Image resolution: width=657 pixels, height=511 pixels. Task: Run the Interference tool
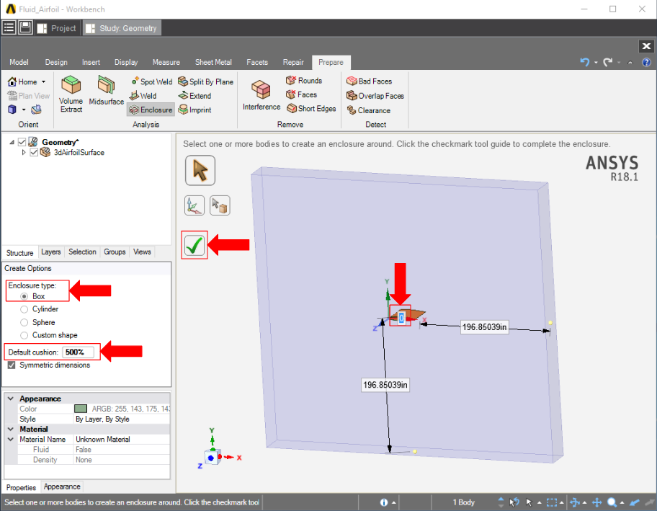pos(262,95)
